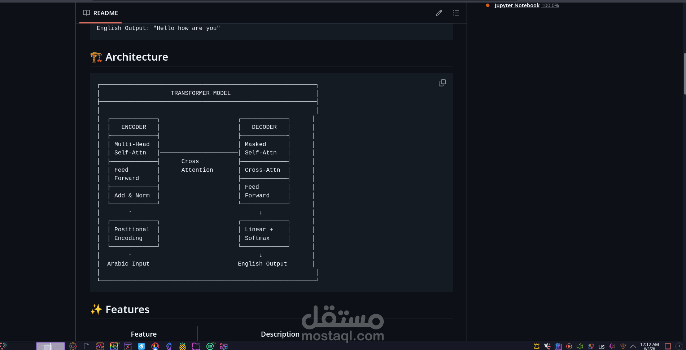Image resolution: width=686 pixels, height=350 pixels.
Task: Click the VC tray icon
Action: tap(547, 346)
